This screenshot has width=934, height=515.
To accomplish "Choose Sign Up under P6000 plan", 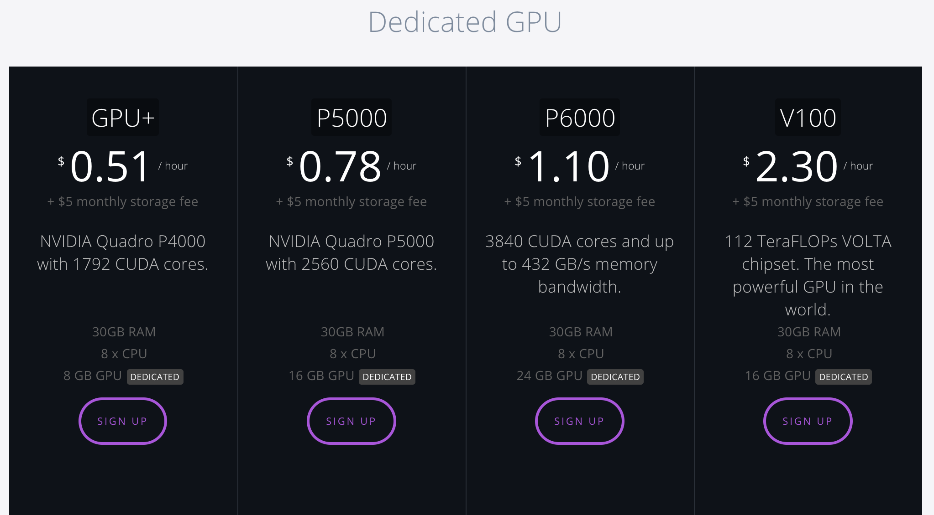I will (x=579, y=421).
